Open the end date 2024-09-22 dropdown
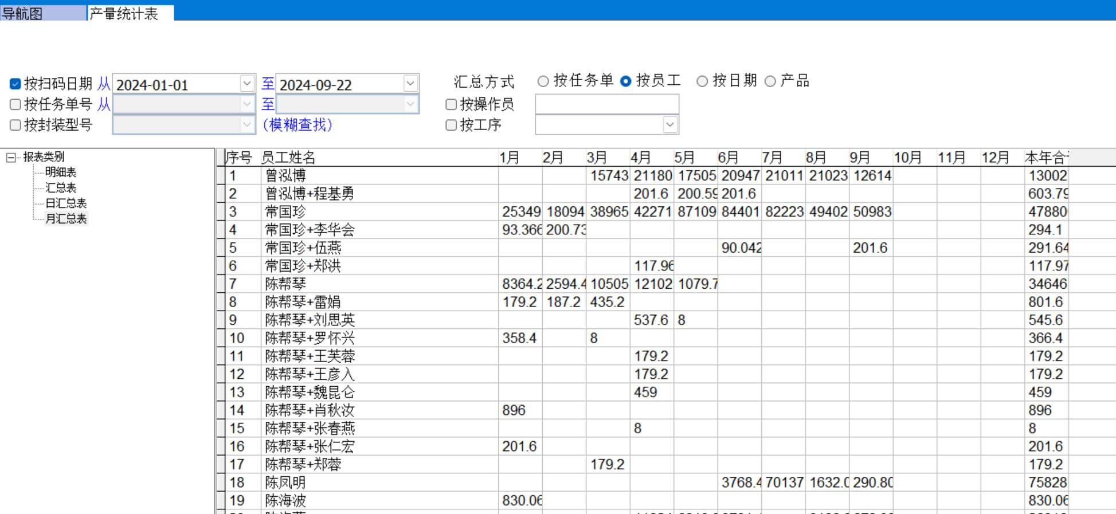 [410, 84]
